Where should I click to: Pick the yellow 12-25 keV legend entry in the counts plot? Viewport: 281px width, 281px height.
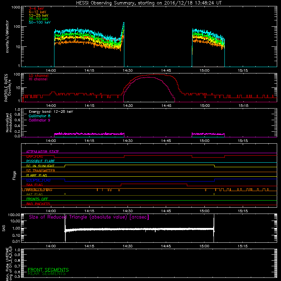coord(39,15)
